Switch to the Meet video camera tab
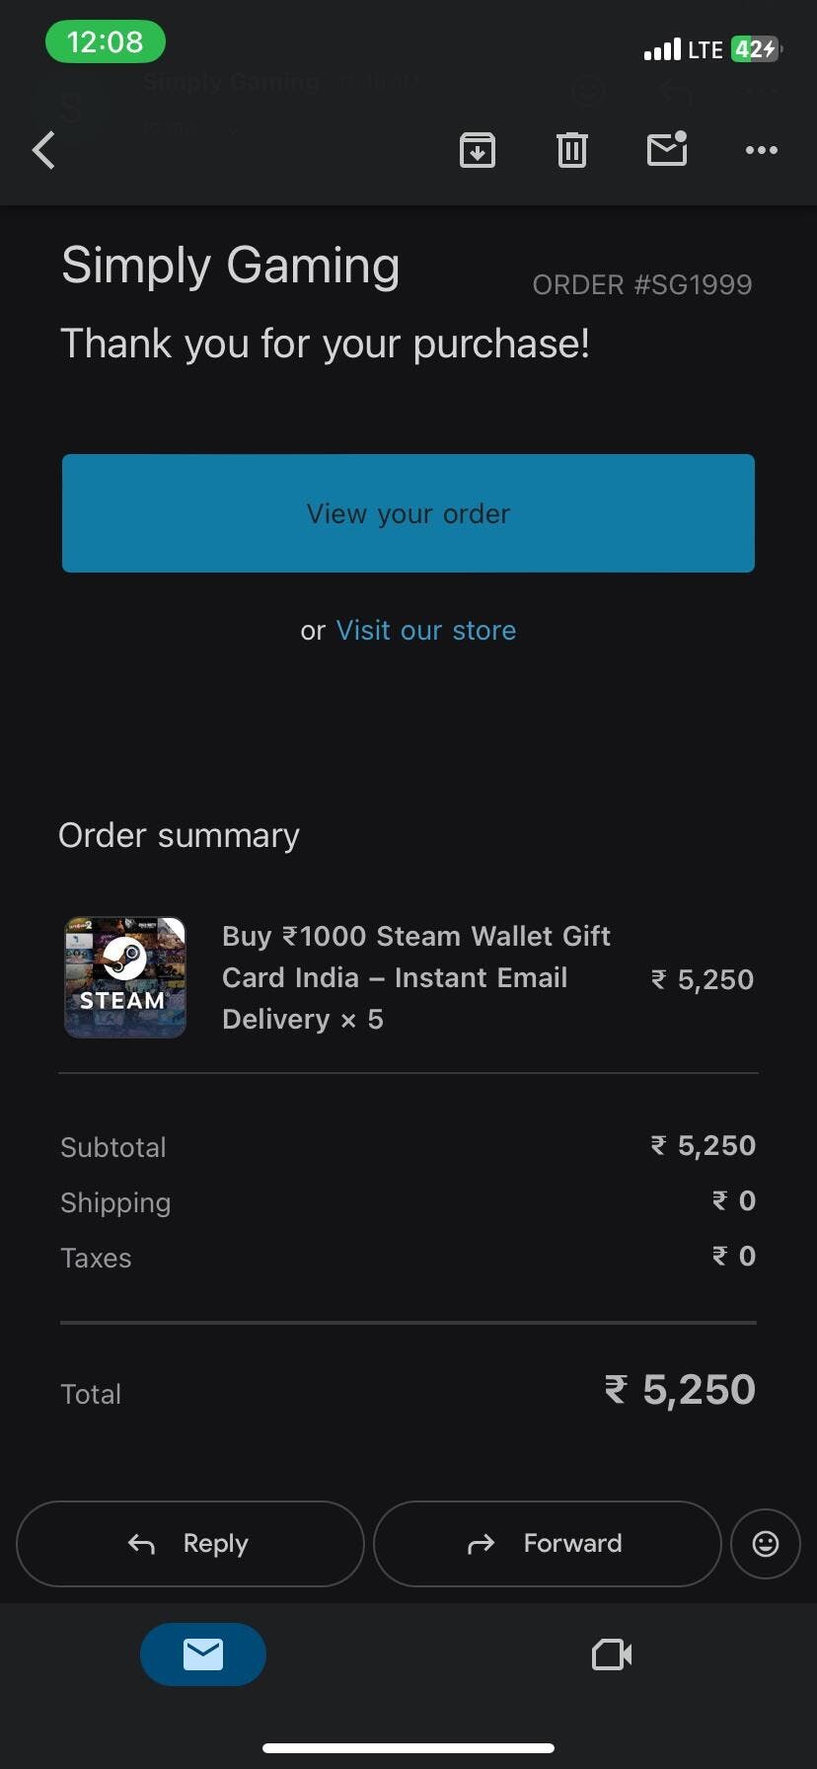 [612, 1654]
